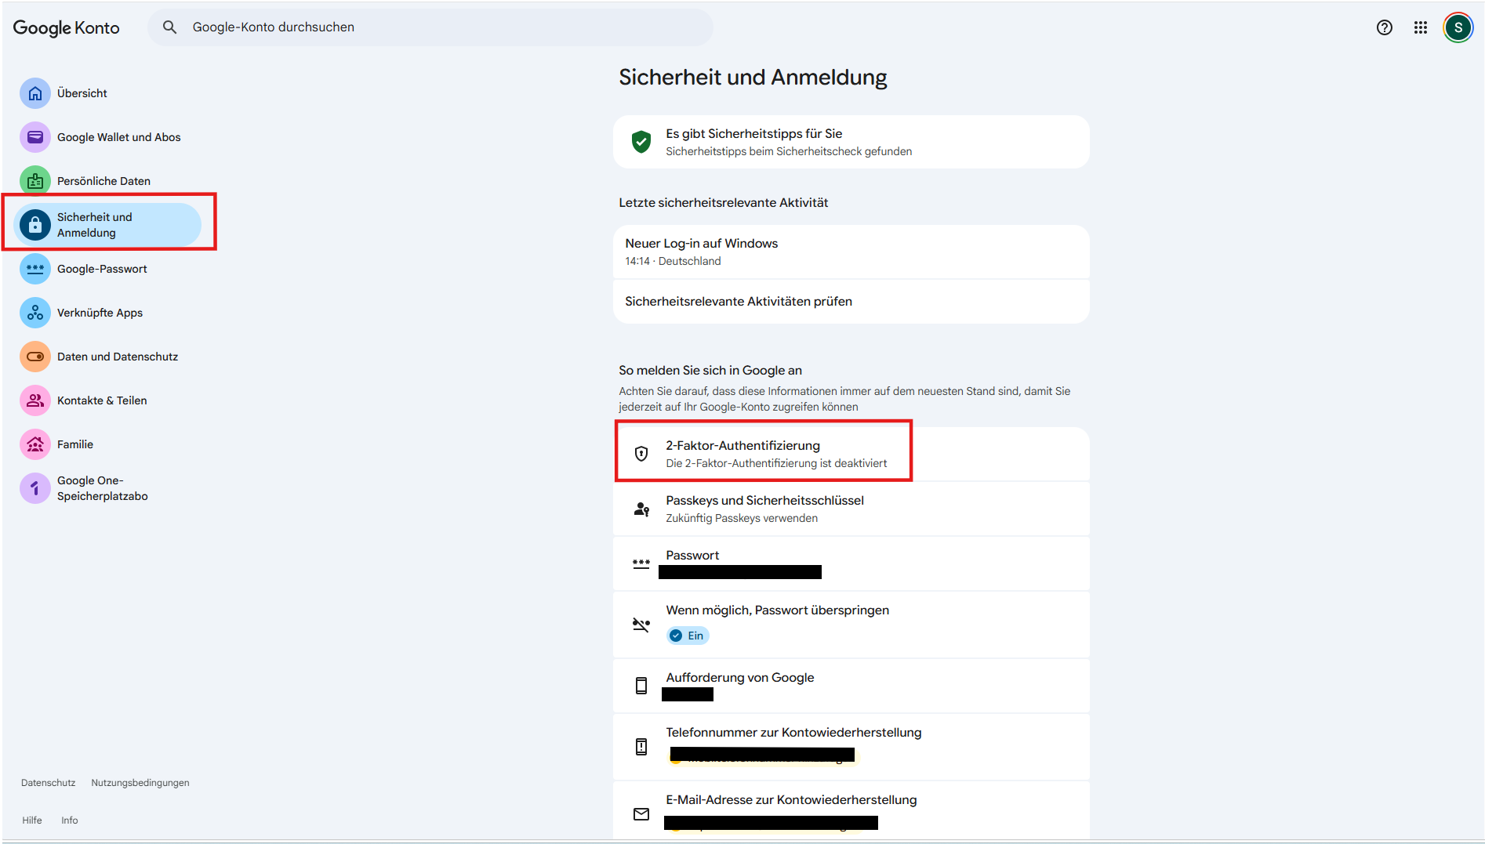Open the Google apps grid

tap(1421, 27)
